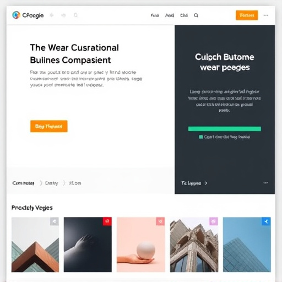Toggle the green checkbox under the green bar
Image resolution: width=282 pixels, height=282 pixels.
[x=201, y=137]
